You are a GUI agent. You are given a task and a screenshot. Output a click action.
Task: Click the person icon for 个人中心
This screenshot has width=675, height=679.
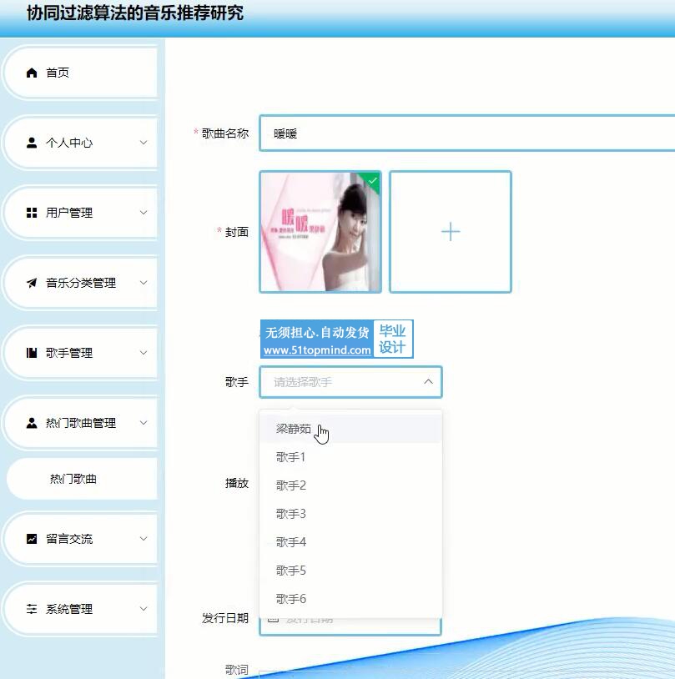pos(32,143)
